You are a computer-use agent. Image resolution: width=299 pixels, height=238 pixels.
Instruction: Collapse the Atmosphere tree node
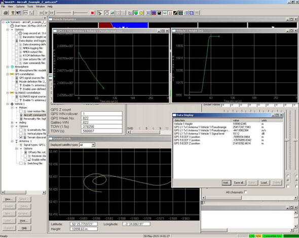point(8,67)
